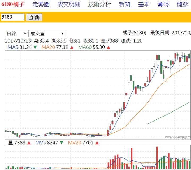Click the red up arrow beside MV20

(97, 143)
